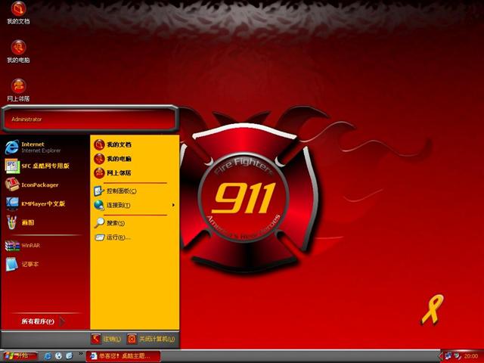This screenshot has height=363, width=484.
Task: Open 网上邻居 desktop icon
Action: (18, 91)
